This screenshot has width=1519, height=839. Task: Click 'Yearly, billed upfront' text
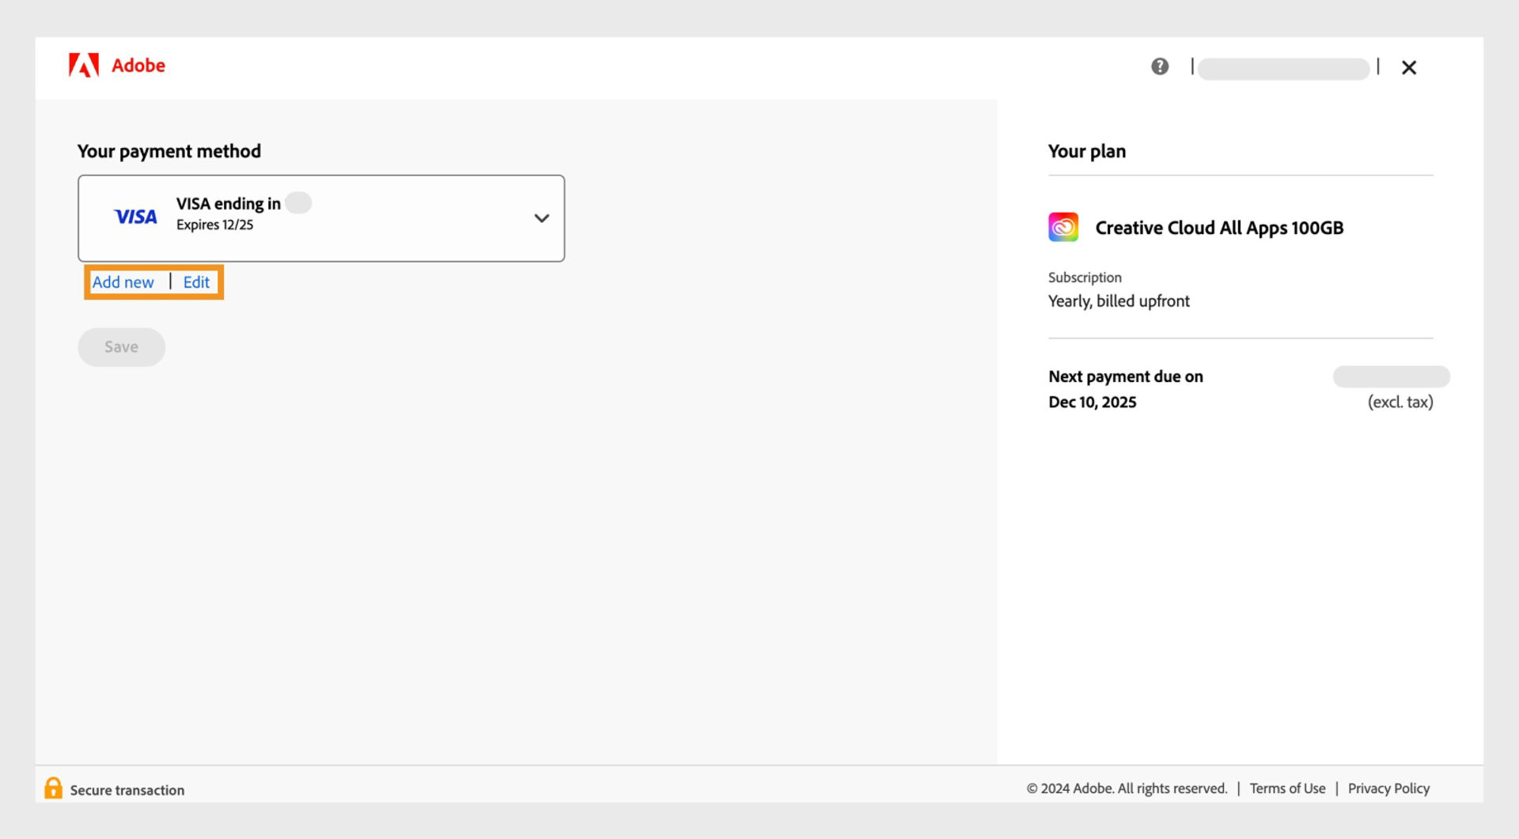[1119, 301]
